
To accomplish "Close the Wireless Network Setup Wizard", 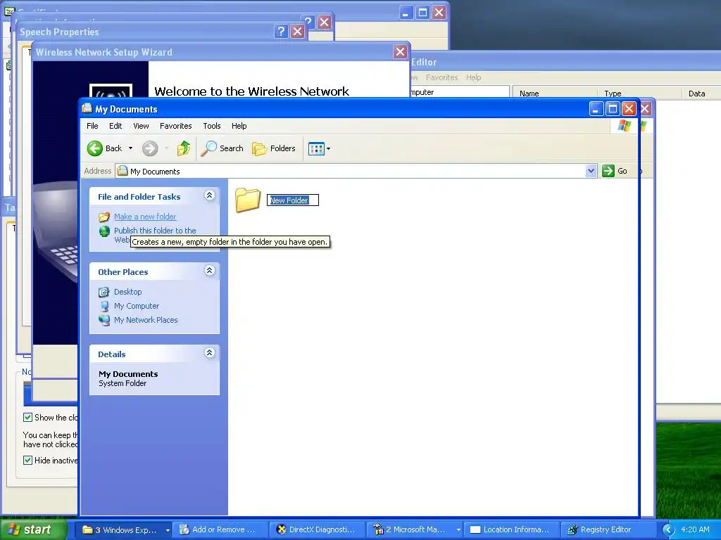I will (x=400, y=52).
